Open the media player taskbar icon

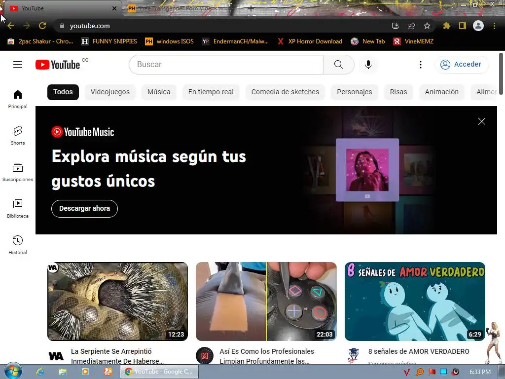(x=85, y=372)
